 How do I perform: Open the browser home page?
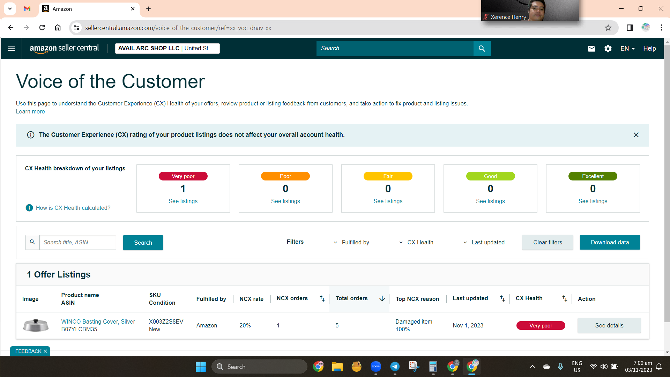(58, 28)
